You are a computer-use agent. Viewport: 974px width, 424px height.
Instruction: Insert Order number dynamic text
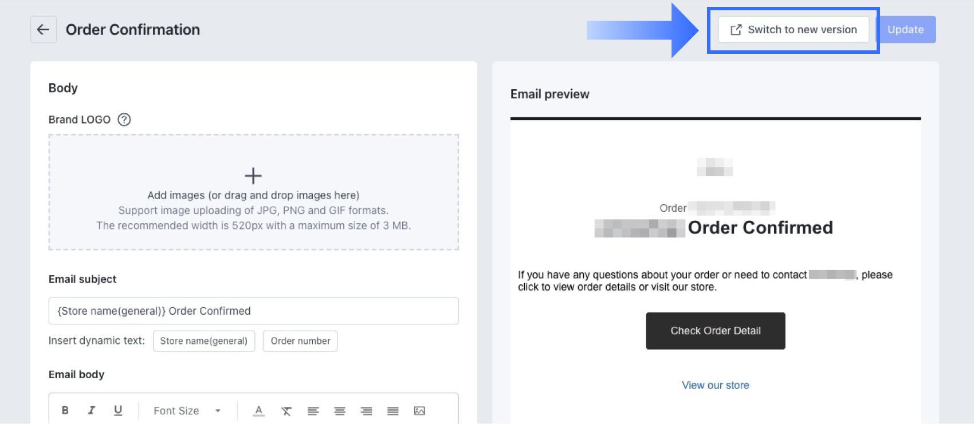pos(300,341)
